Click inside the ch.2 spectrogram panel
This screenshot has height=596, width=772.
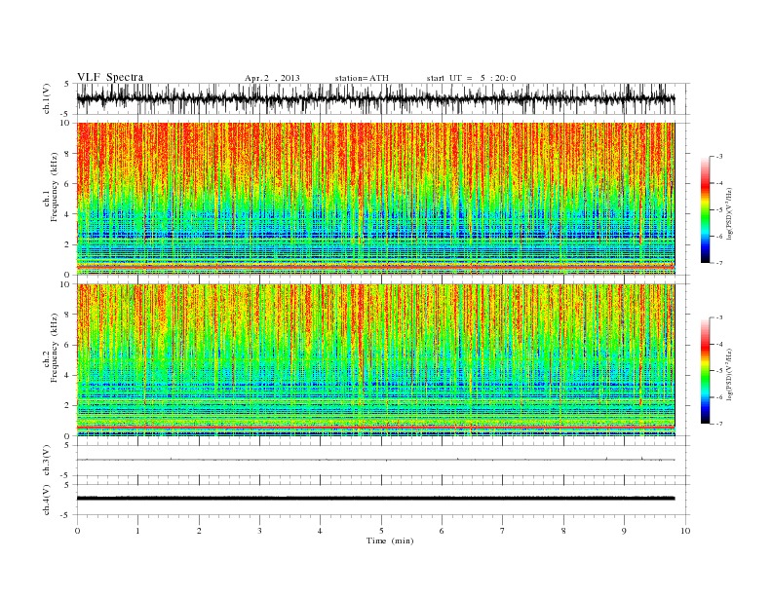[x=375, y=360]
